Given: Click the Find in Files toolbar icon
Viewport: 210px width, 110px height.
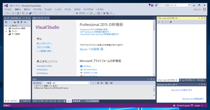Looking at the screenshot, I should [x=91, y=13].
